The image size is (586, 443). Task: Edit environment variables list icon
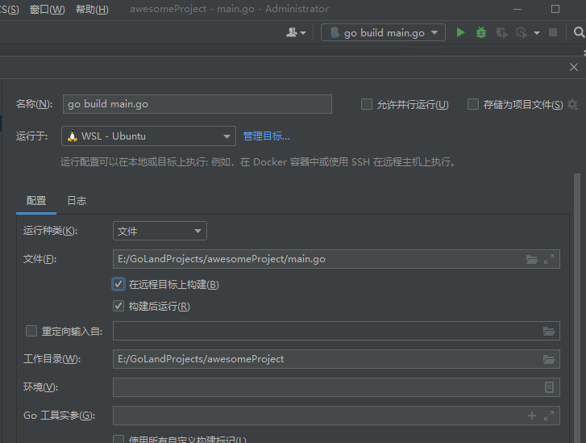pyautogui.click(x=549, y=387)
